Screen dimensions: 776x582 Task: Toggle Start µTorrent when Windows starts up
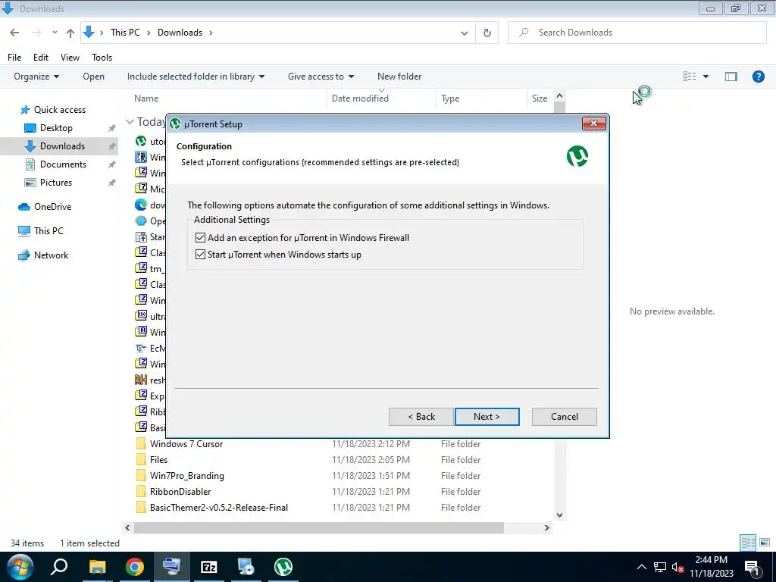200,255
